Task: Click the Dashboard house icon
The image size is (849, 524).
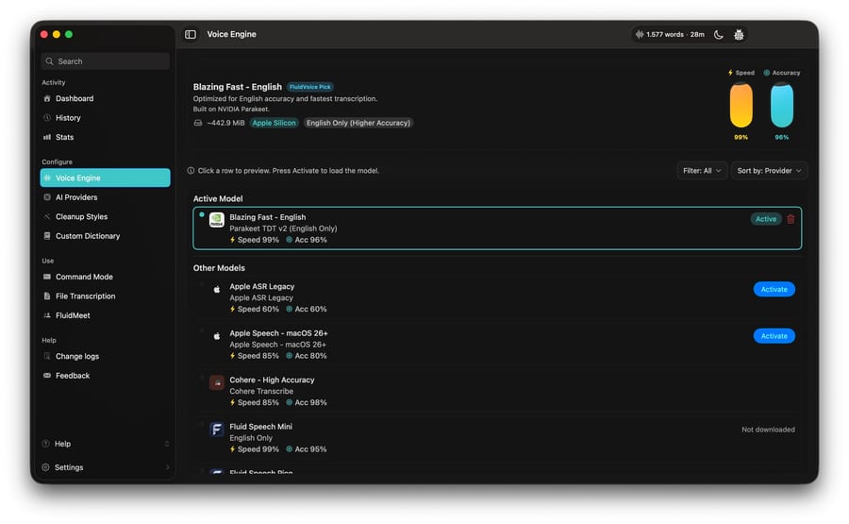Action: tap(47, 98)
